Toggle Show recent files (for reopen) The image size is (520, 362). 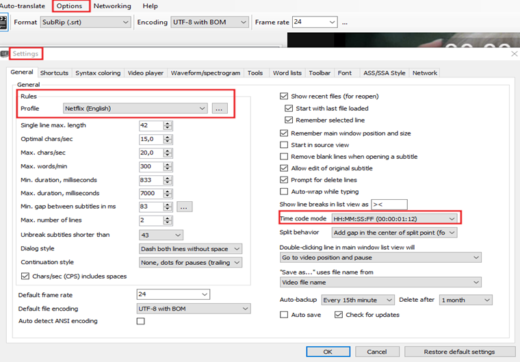click(x=284, y=96)
